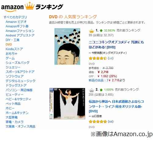Click five-star rating of second DVD
Viewport: 153px width, 141px height.
(98, 122)
